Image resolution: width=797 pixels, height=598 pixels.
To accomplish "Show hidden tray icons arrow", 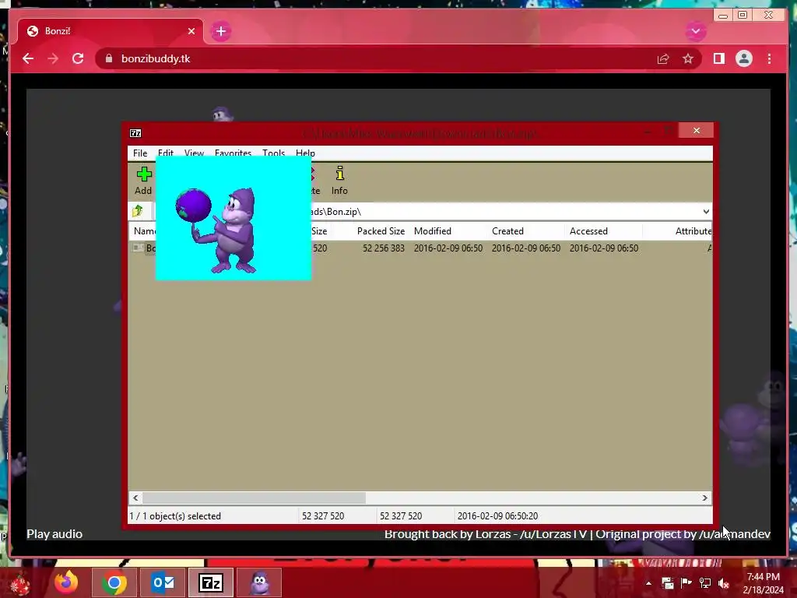I will (x=648, y=583).
